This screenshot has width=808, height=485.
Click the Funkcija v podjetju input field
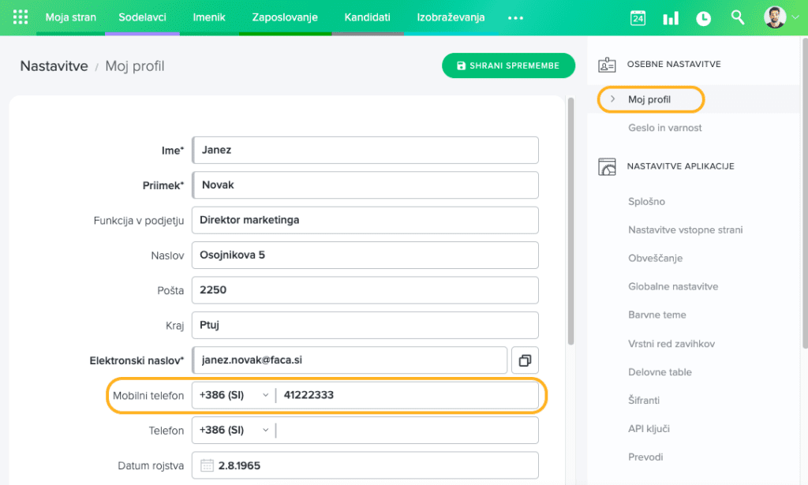pos(365,220)
